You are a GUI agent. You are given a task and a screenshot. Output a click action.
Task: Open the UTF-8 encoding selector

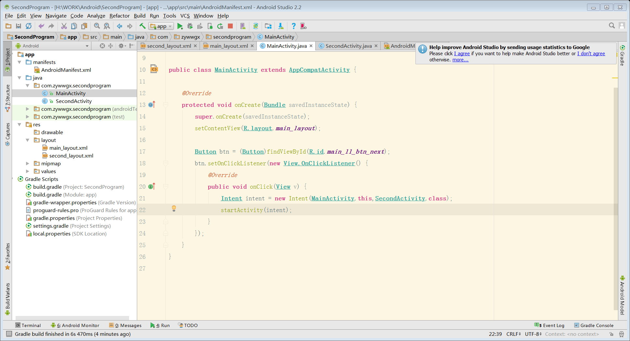(x=533, y=334)
